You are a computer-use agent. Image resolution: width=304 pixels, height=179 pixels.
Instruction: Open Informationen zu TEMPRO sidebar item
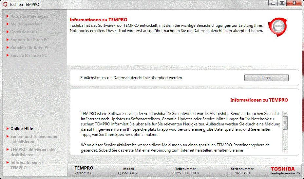coord(26,165)
